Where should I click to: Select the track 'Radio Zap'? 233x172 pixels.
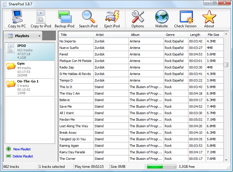point(141,67)
